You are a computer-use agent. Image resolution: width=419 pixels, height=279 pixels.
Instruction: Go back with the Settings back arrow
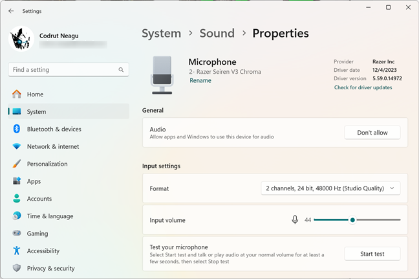point(11,11)
